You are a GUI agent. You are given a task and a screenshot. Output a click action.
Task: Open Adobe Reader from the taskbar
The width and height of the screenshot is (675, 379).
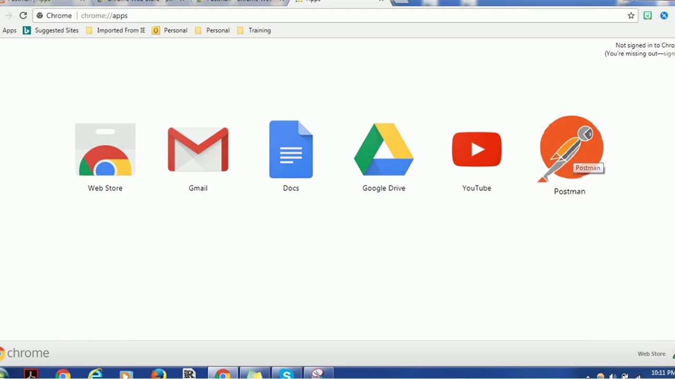pyautogui.click(x=31, y=374)
